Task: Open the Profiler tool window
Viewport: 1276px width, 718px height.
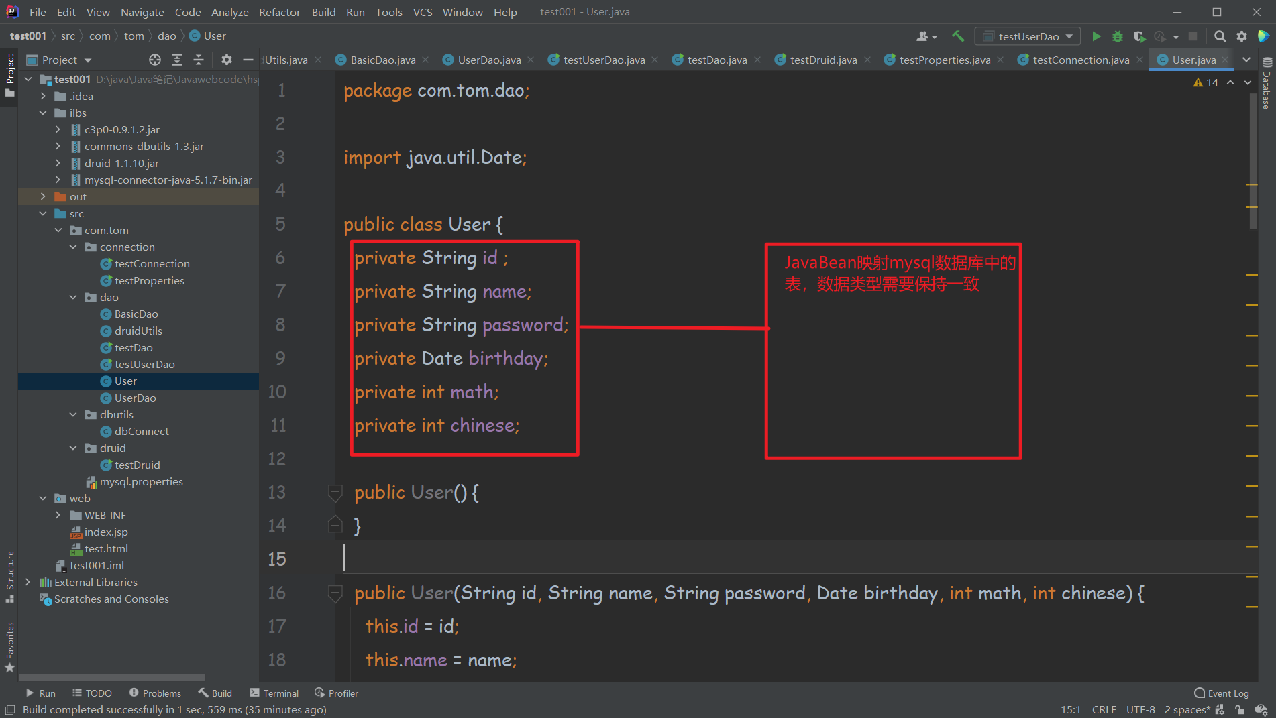Action: 336,693
